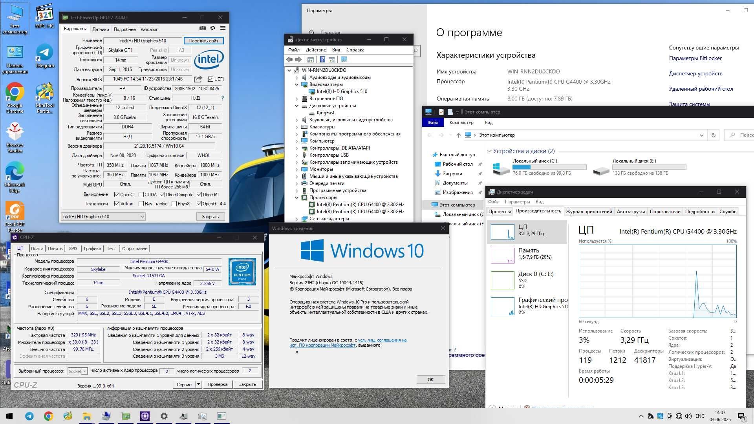Collapse the Видеоадаптеры node in Device Manager
This screenshot has width=754, height=424.
(x=297, y=84)
